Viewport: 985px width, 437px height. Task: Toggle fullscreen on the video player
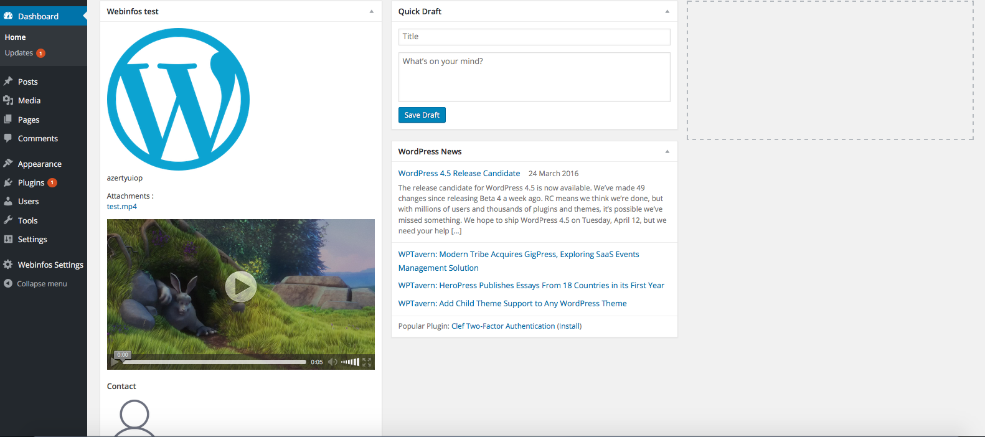pos(367,362)
